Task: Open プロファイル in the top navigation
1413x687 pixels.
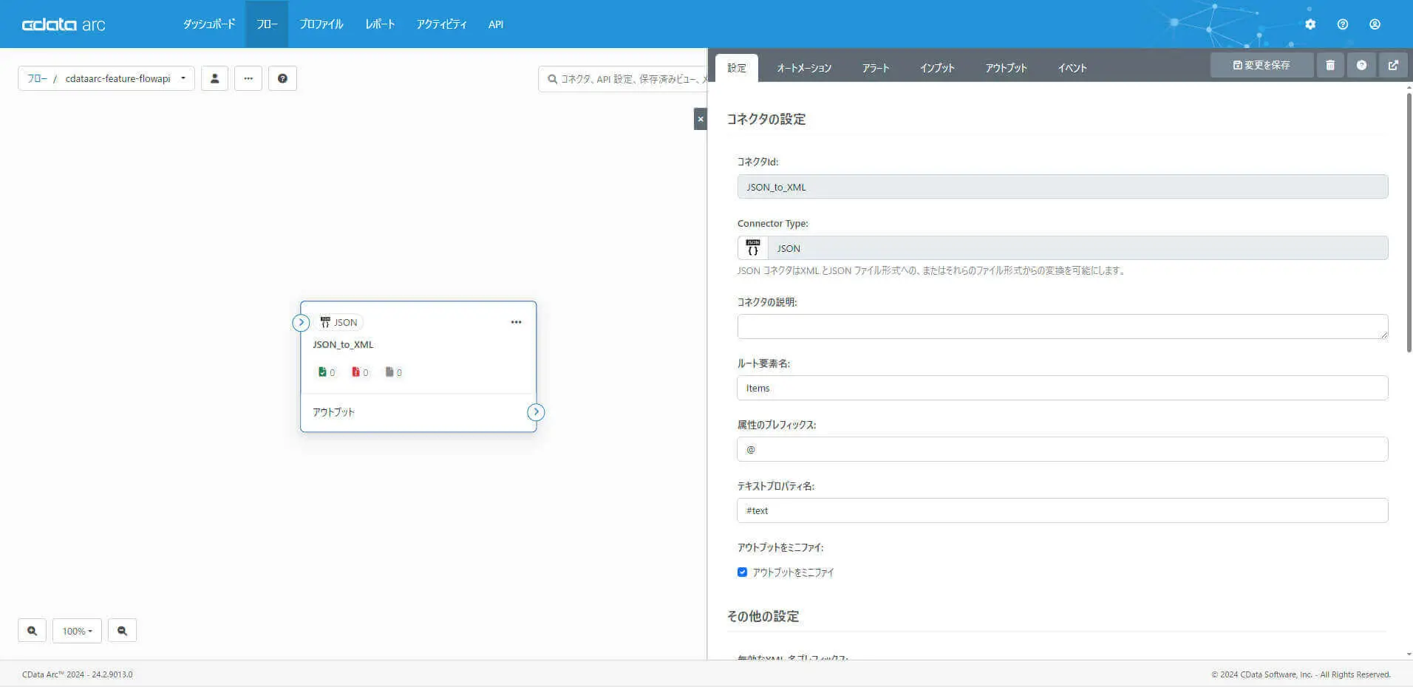Action: coord(321,24)
